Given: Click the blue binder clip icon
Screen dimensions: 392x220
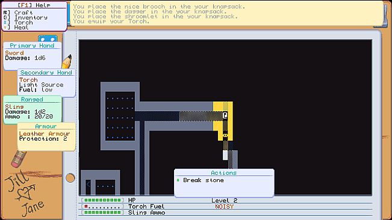Looking at the screenshot, I should pyautogui.click(x=48, y=38).
